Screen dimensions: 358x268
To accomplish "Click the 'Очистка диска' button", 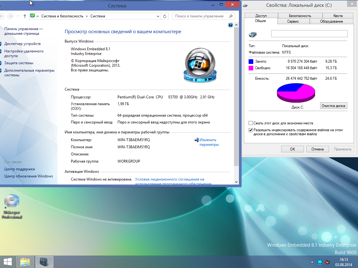I will (x=333, y=106).
